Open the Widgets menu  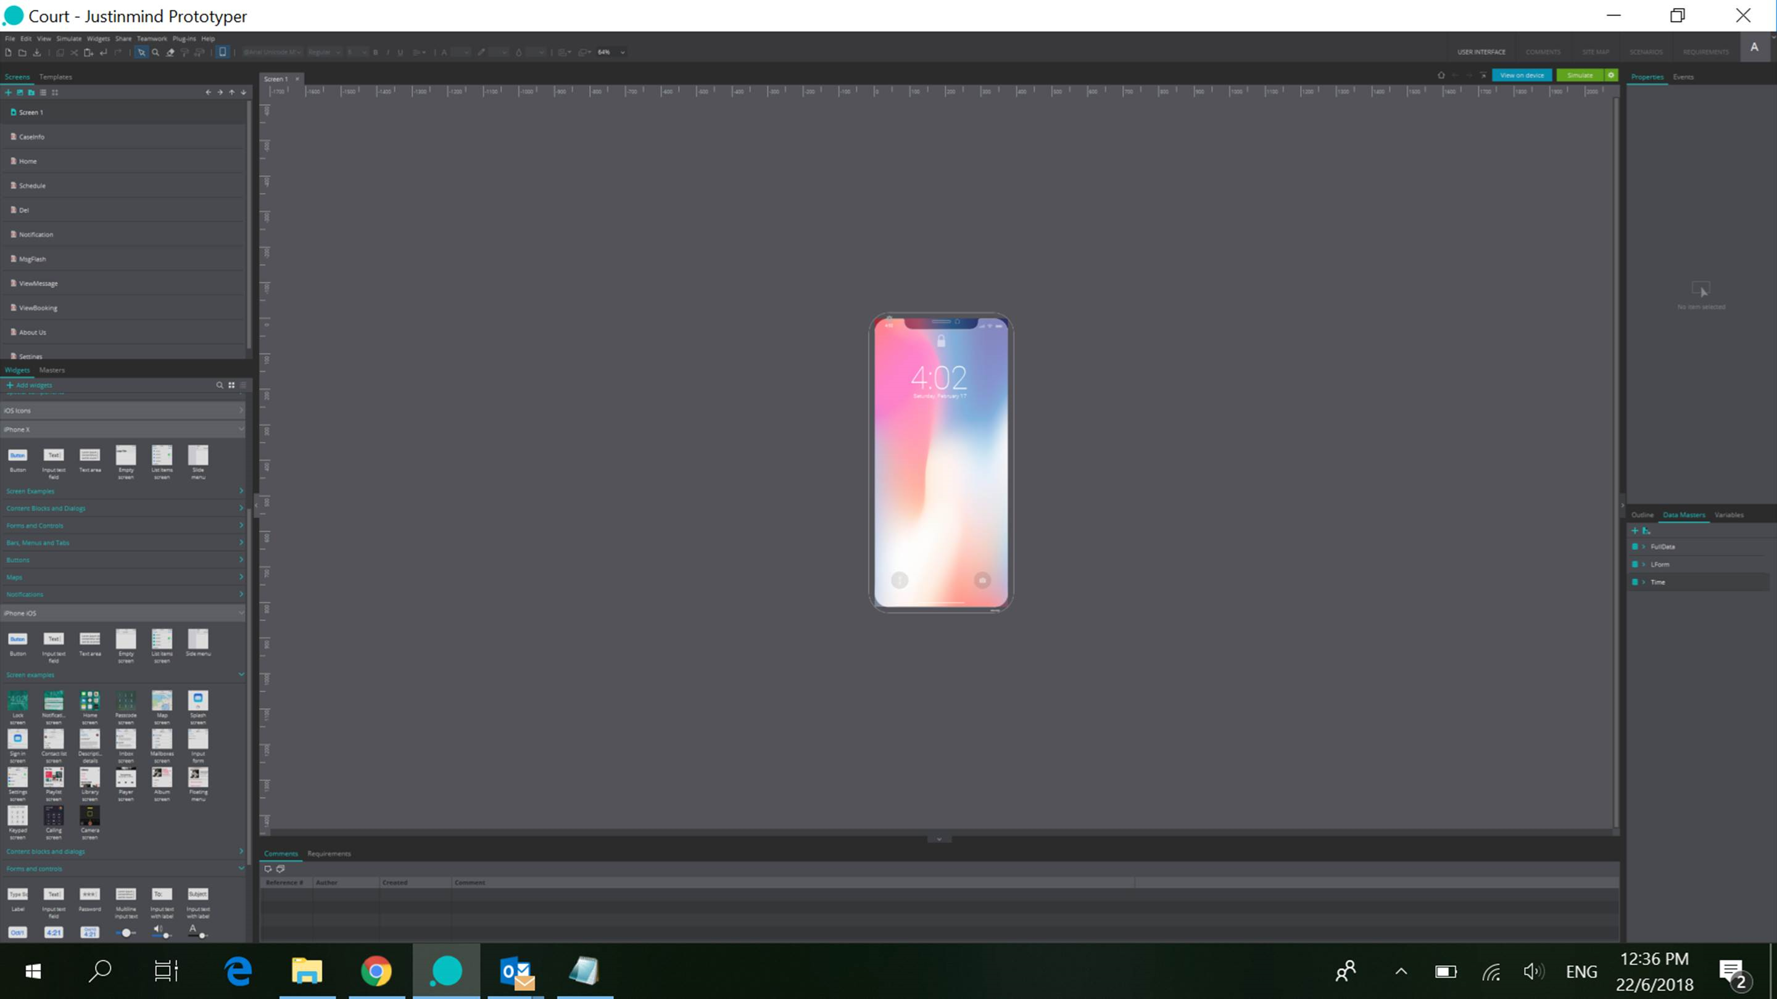point(98,39)
